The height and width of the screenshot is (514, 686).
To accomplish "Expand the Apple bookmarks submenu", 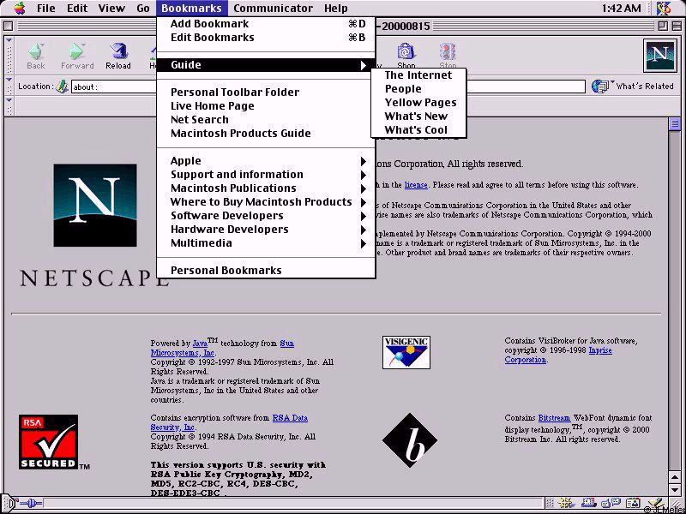I will click(266, 161).
